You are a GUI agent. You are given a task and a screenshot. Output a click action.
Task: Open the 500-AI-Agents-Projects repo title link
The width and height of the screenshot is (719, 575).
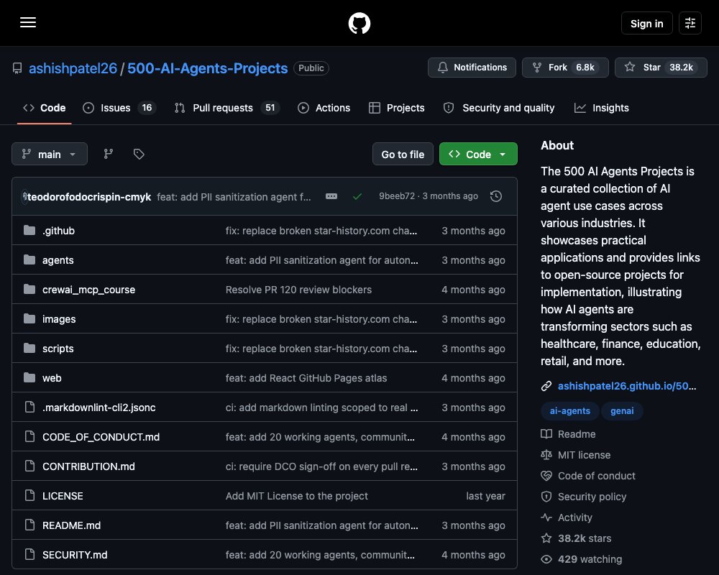click(x=207, y=68)
